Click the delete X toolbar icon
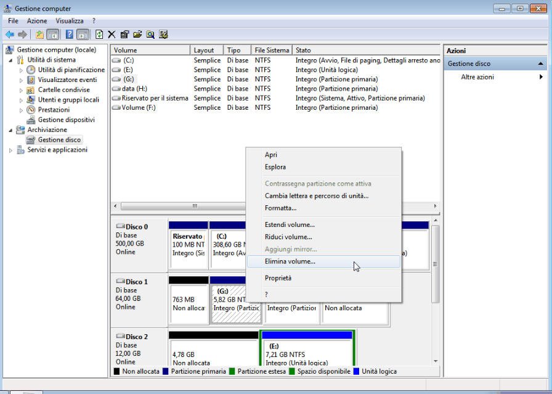This screenshot has width=552, height=394. pos(112,35)
